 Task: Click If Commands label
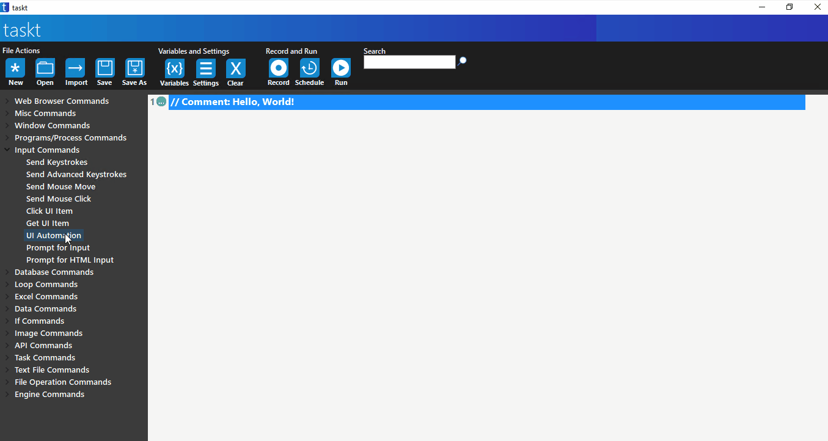[39, 321]
